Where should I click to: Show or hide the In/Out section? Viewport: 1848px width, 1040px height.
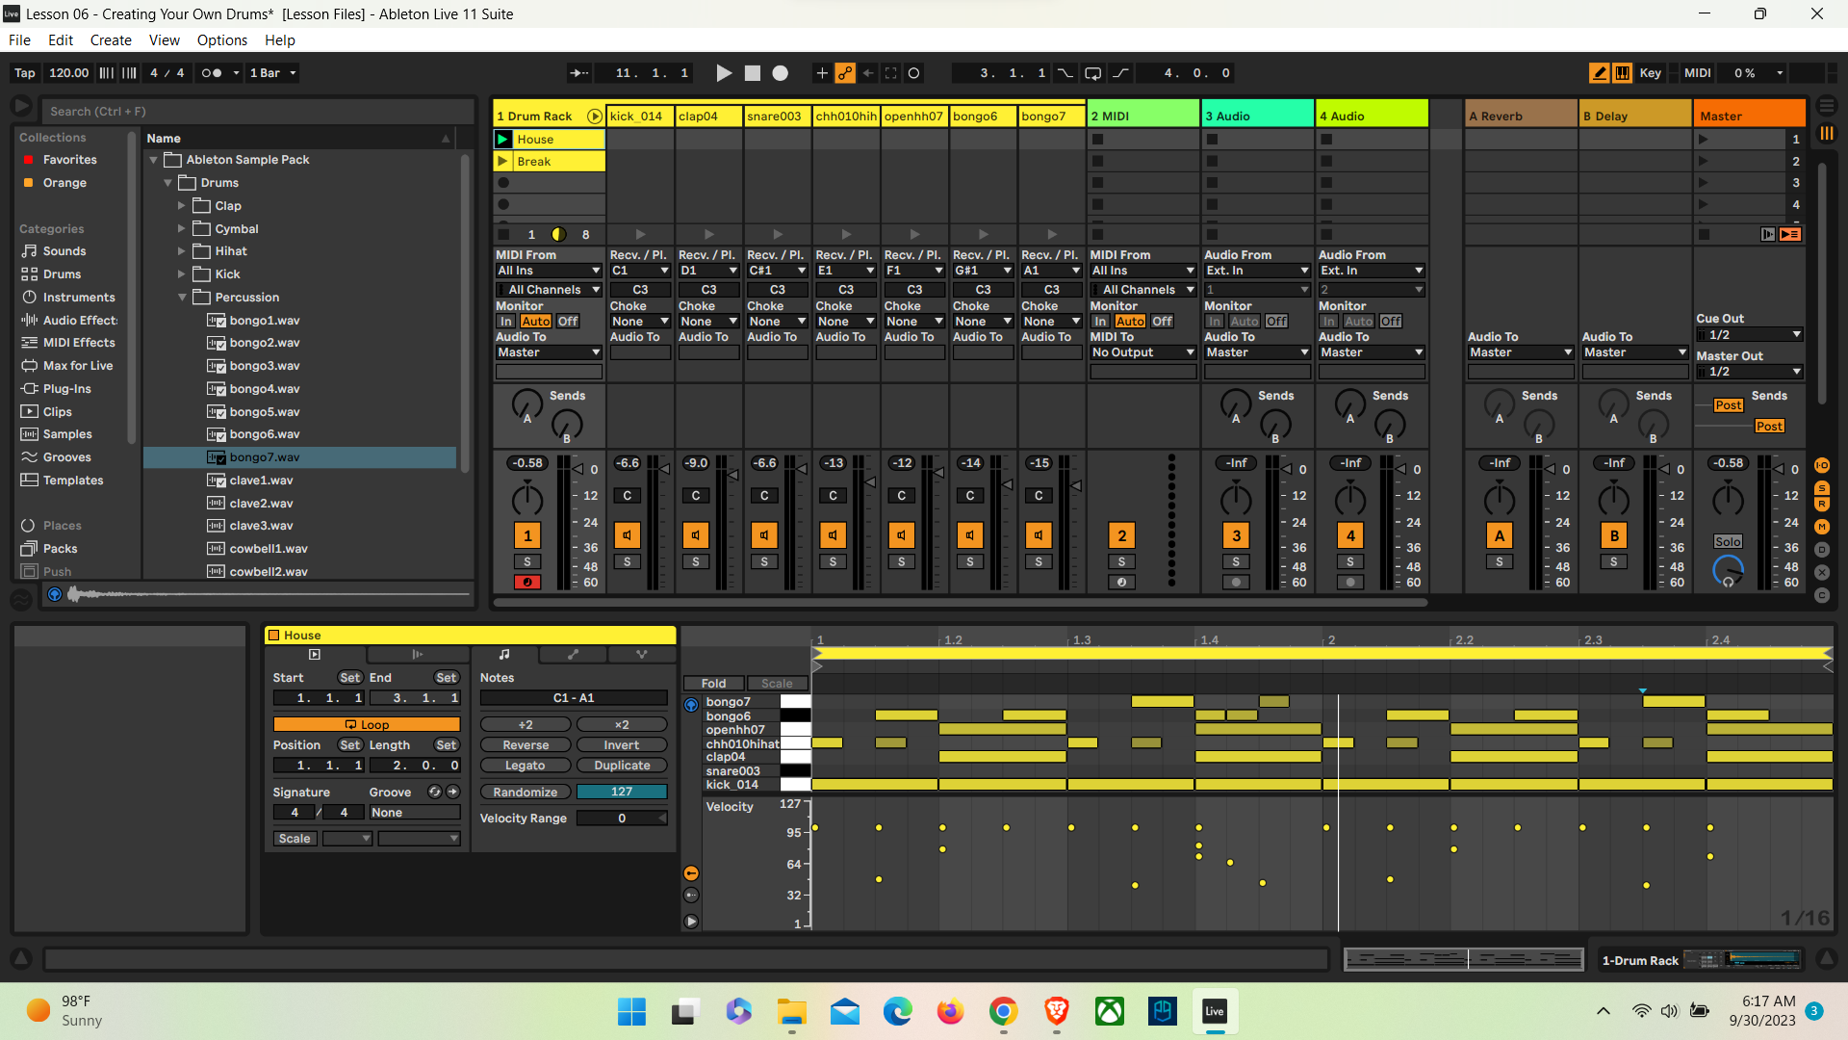[1822, 466]
